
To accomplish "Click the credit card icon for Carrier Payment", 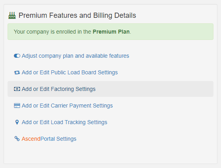I will tap(17, 106).
